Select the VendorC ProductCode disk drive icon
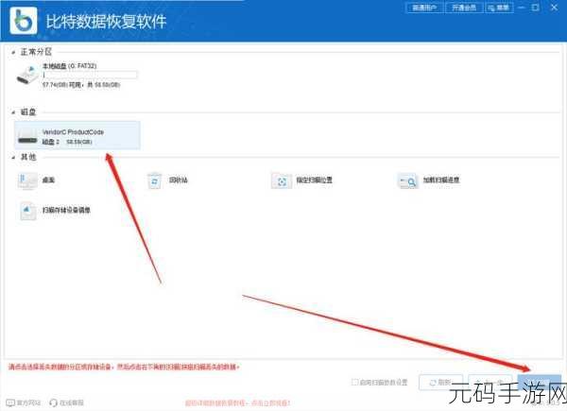The image size is (567, 411). (x=27, y=137)
